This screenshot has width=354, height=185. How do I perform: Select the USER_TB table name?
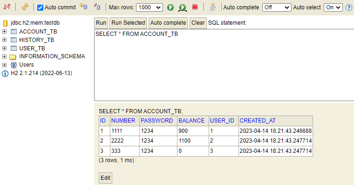point(32,48)
